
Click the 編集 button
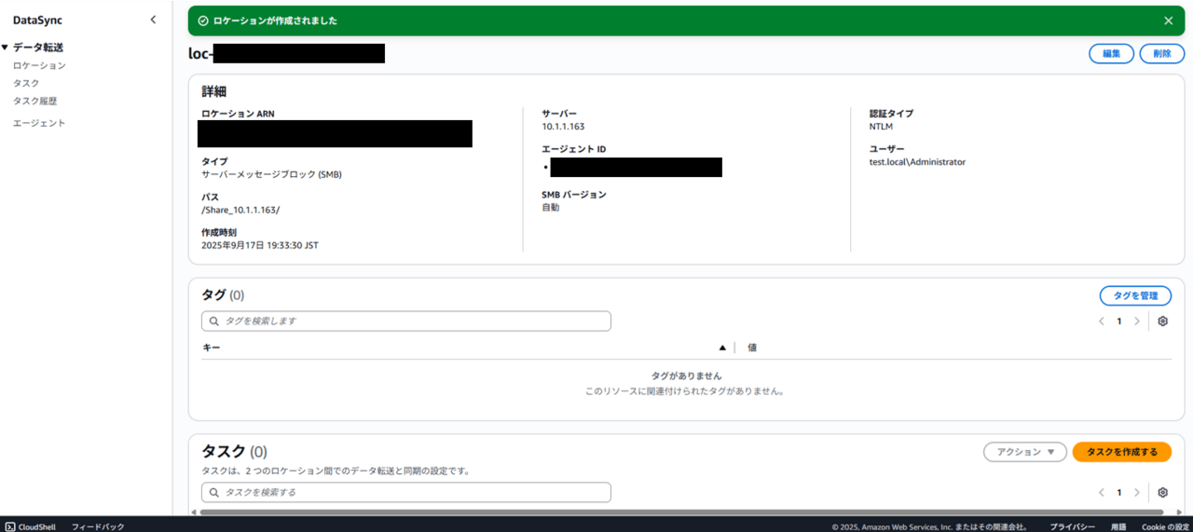pyautogui.click(x=1111, y=54)
